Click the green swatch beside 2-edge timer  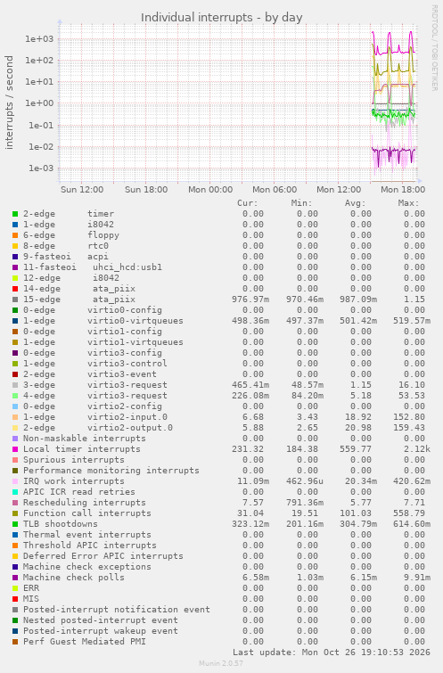[15, 214]
